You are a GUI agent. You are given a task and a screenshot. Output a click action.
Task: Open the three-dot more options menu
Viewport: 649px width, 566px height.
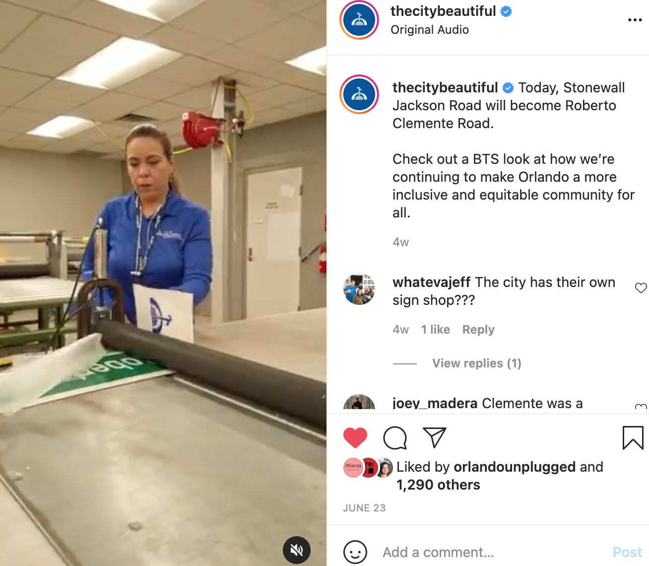[x=635, y=20]
